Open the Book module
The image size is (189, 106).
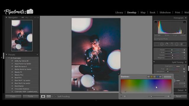pyautogui.click(x=152, y=12)
